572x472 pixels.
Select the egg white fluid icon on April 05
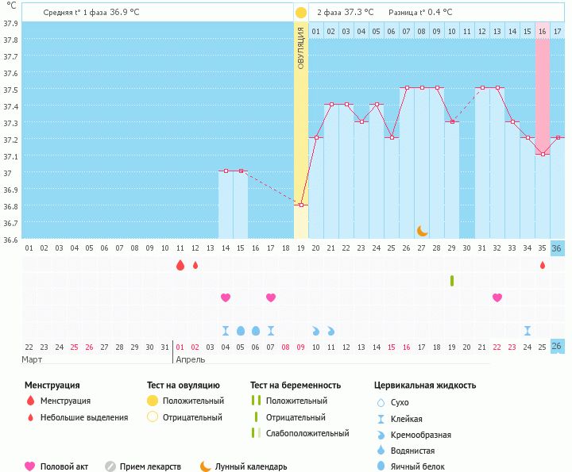point(241,330)
